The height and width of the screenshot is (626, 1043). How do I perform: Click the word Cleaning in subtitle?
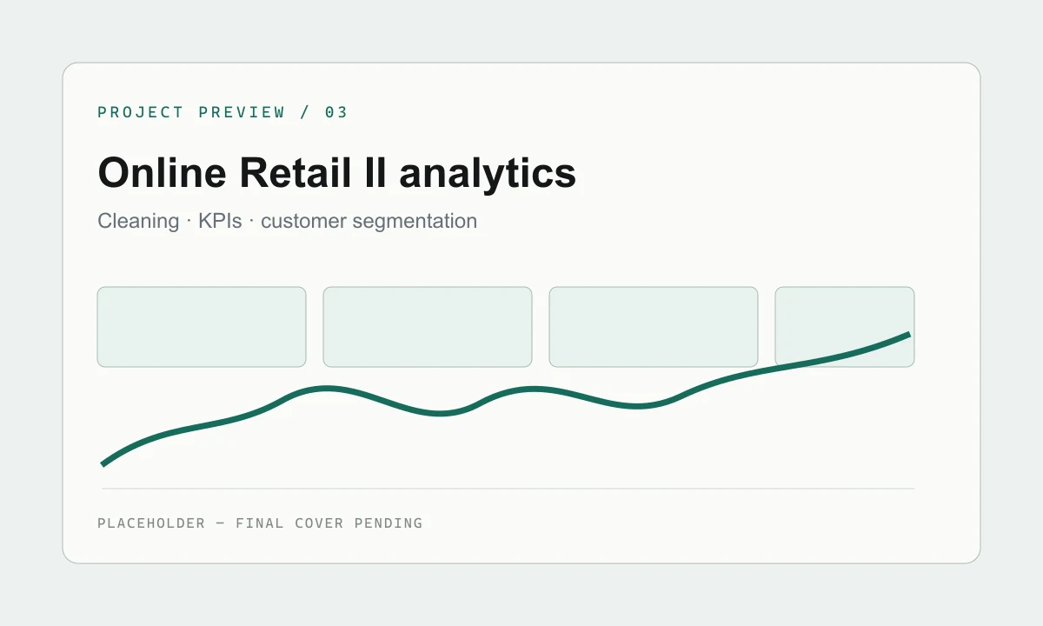pyautogui.click(x=138, y=221)
